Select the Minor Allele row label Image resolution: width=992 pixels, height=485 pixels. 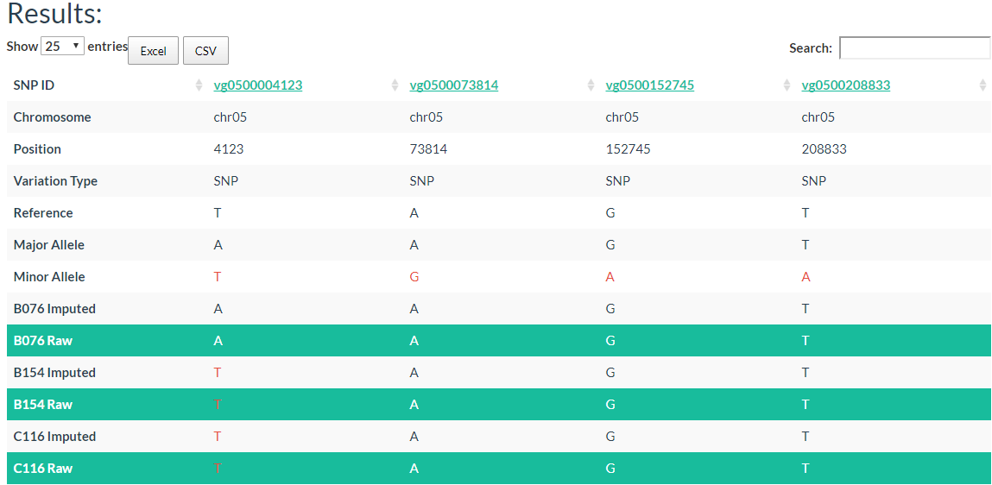coord(49,276)
